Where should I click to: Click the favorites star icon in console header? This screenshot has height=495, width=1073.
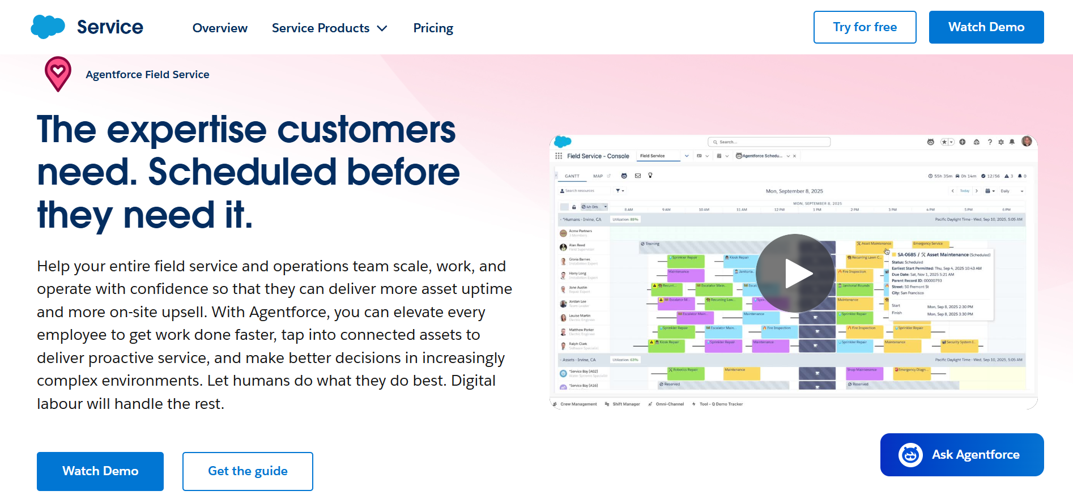(944, 142)
